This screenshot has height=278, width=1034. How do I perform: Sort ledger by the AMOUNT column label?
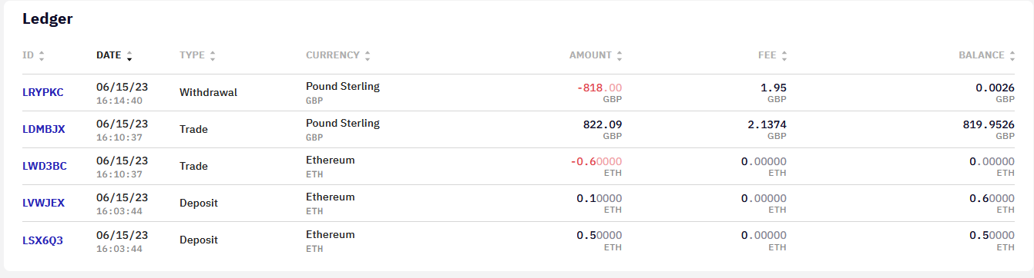590,55
